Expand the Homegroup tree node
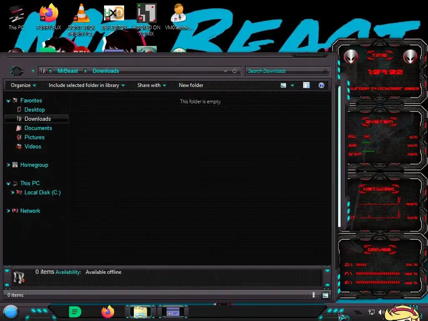Viewport: 428px width, 321px height. [8, 165]
